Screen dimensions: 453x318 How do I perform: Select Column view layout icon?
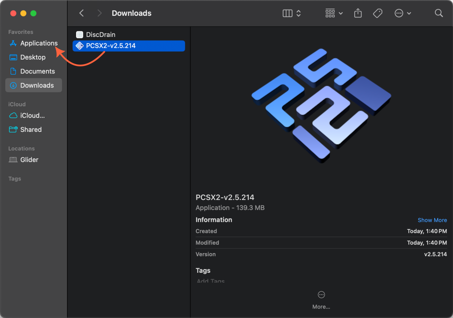click(x=287, y=13)
